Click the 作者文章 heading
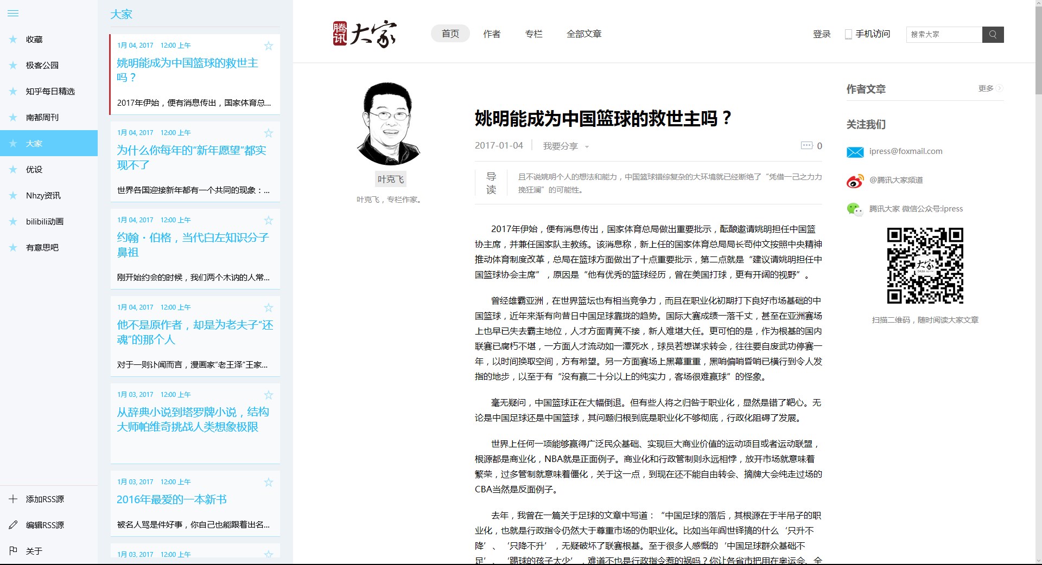The height and width of the screenshot is (565, 1042). tap(866, 89)
